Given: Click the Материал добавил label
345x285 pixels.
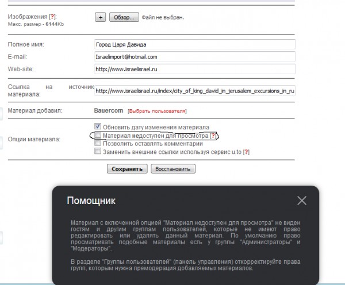Looking at the screenshot, I should 35,110.
